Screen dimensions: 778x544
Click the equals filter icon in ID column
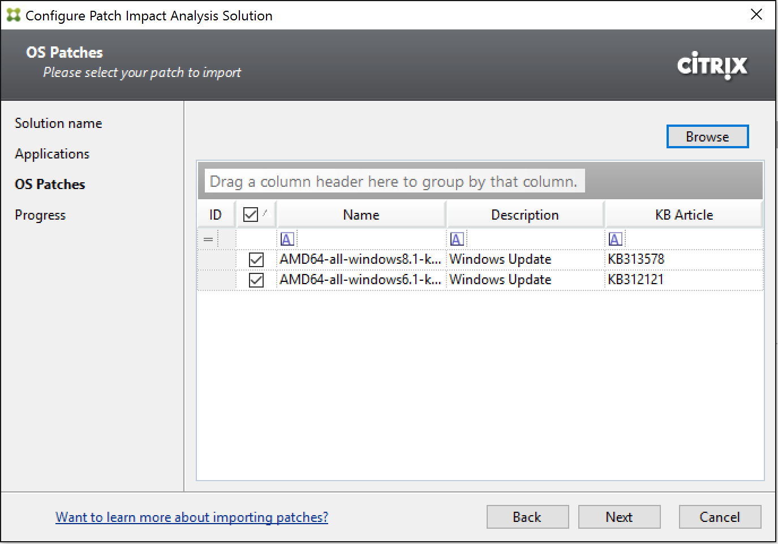208,239
